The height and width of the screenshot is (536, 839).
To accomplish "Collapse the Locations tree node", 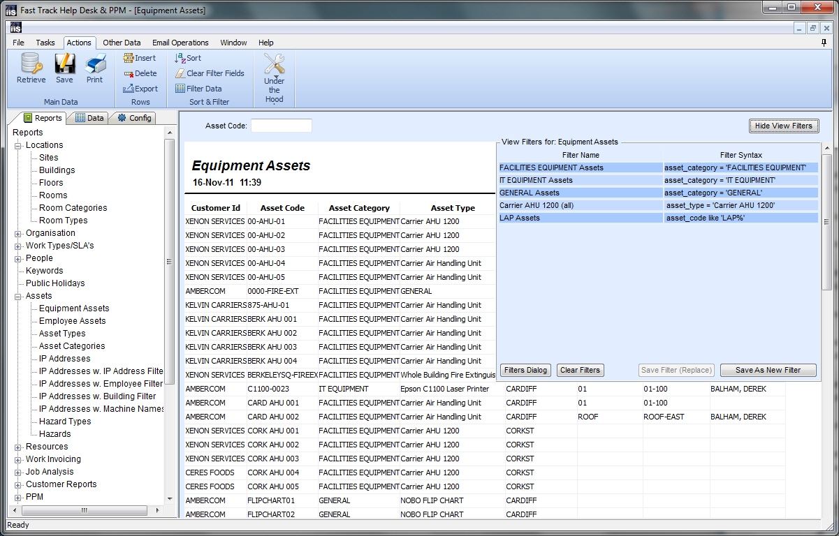I will click(x=18, y=145).
